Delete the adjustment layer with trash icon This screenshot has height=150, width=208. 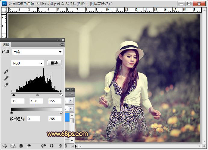coord(60,146)
